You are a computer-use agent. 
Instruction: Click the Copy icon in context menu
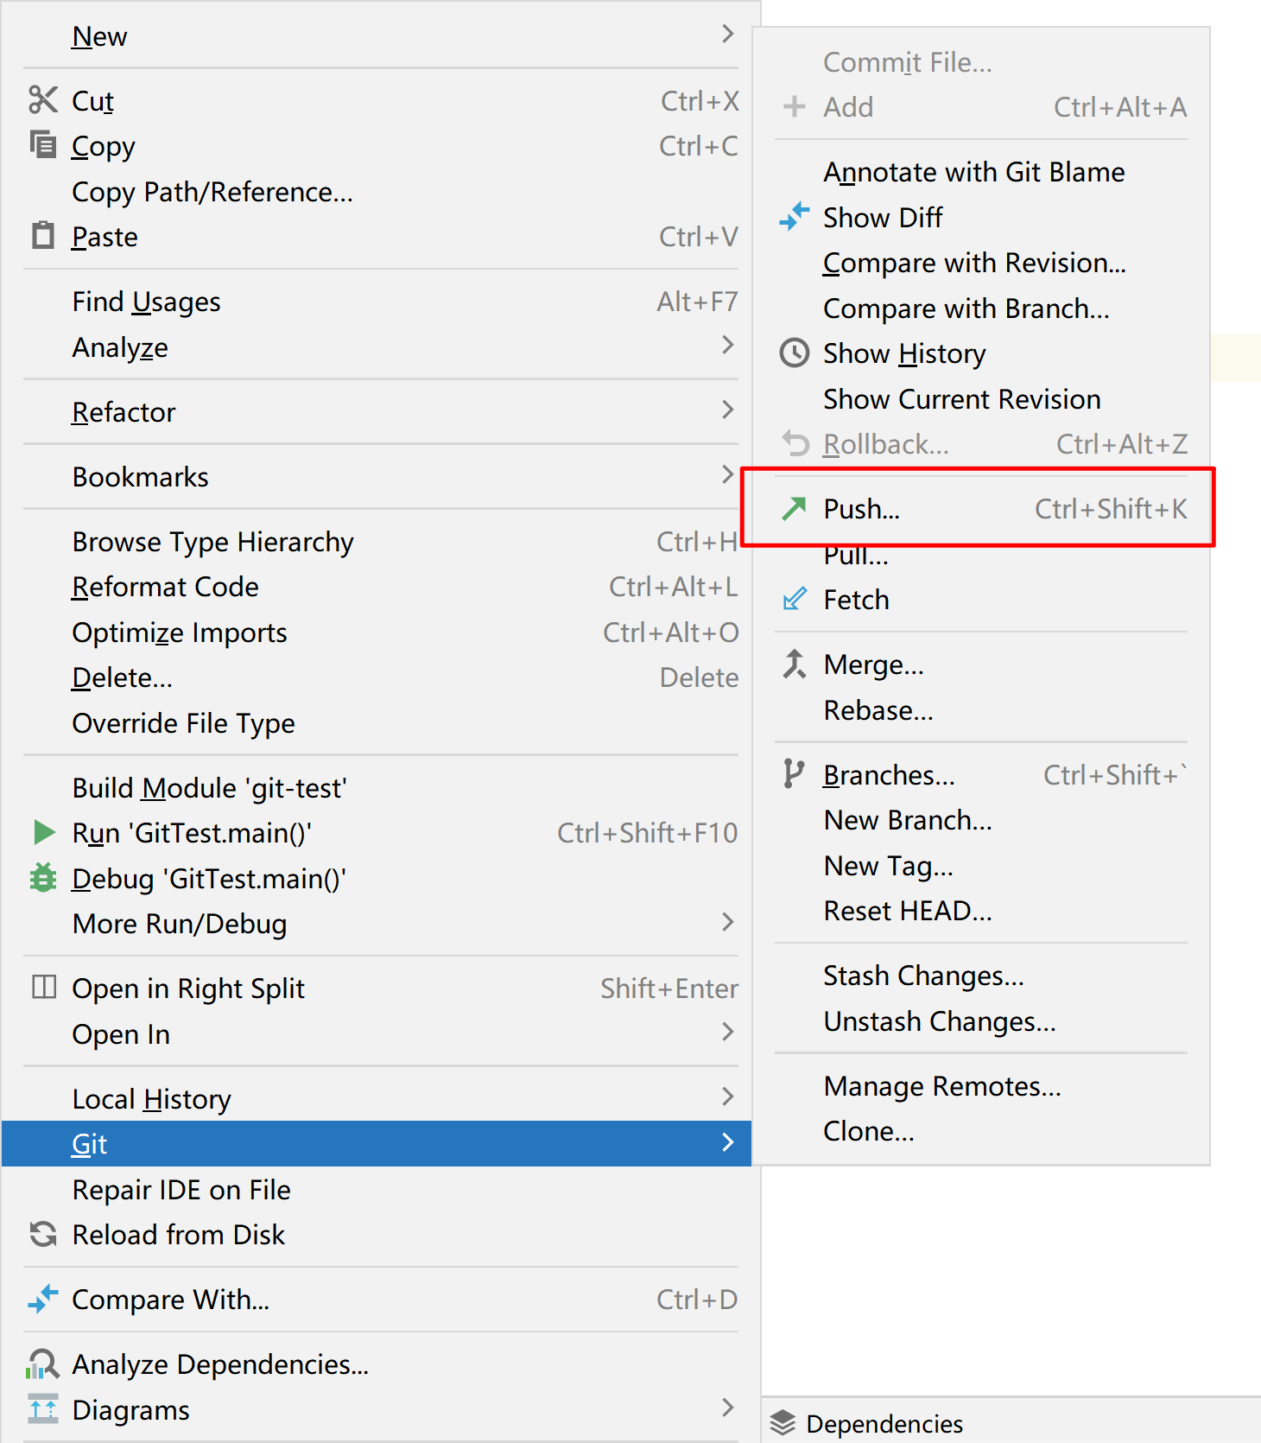[42, 145]
